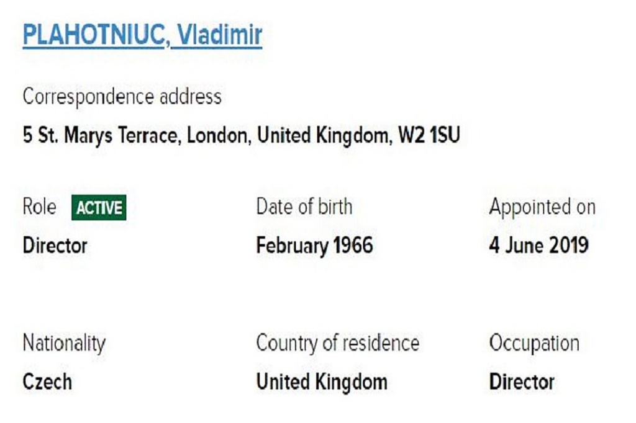Click the Director value under Occupation
The image size is (636, 423).
click(522, 381)
